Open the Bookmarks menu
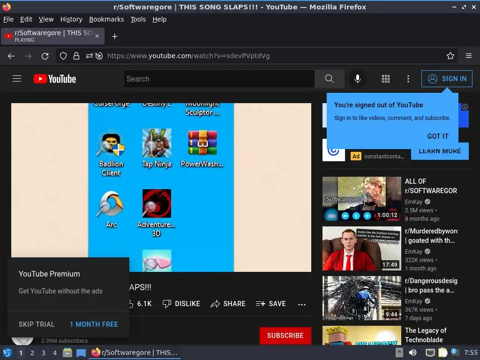Viewport: 480px width, 360px height. tap(106, 19)
